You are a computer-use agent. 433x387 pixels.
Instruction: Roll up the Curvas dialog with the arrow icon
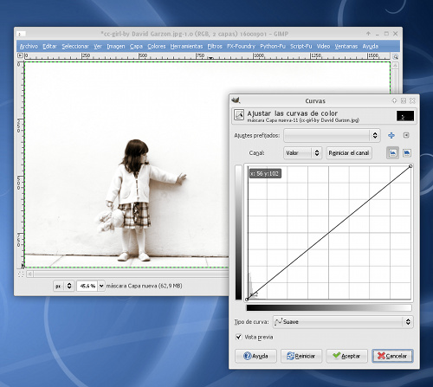(x=394, y=100)
